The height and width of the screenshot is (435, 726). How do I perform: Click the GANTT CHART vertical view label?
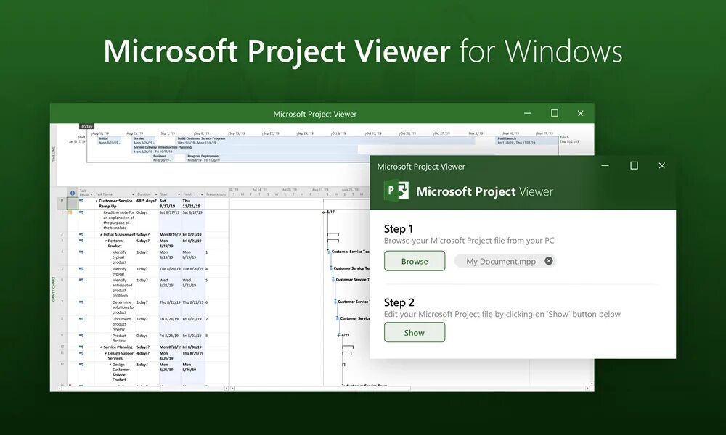[54, 289]
